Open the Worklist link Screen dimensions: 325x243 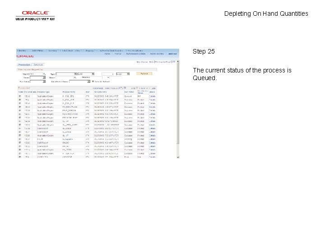click(x=118, y=54)
